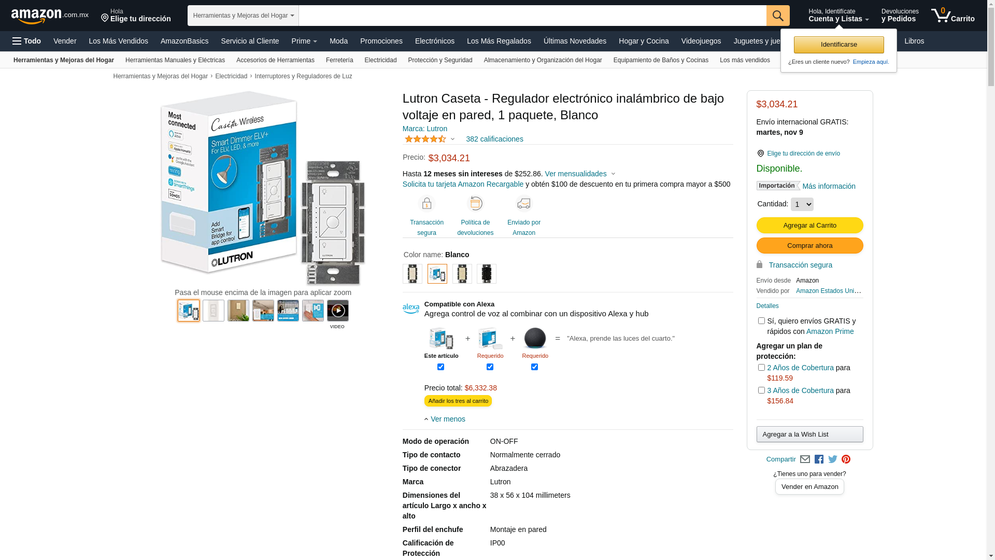
Task: Share via email envelope icon
Action: pos(805,459)
